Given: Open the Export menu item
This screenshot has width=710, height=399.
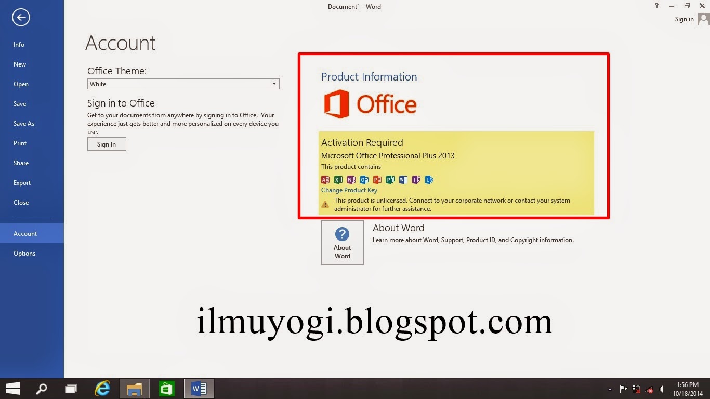Looking at the screenshot, I should coord(32,183).
